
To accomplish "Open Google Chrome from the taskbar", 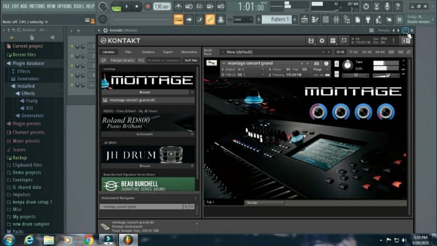I will pyautogui.click(x=89, y=240).
